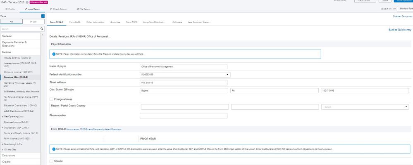Image resolution: width=413 pixels, height=165 pixels.
Task: Click the Name of payer field
Action: [184, 66]
